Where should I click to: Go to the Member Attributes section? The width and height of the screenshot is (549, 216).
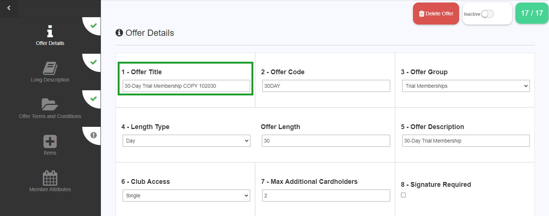[x=50, y=189]
